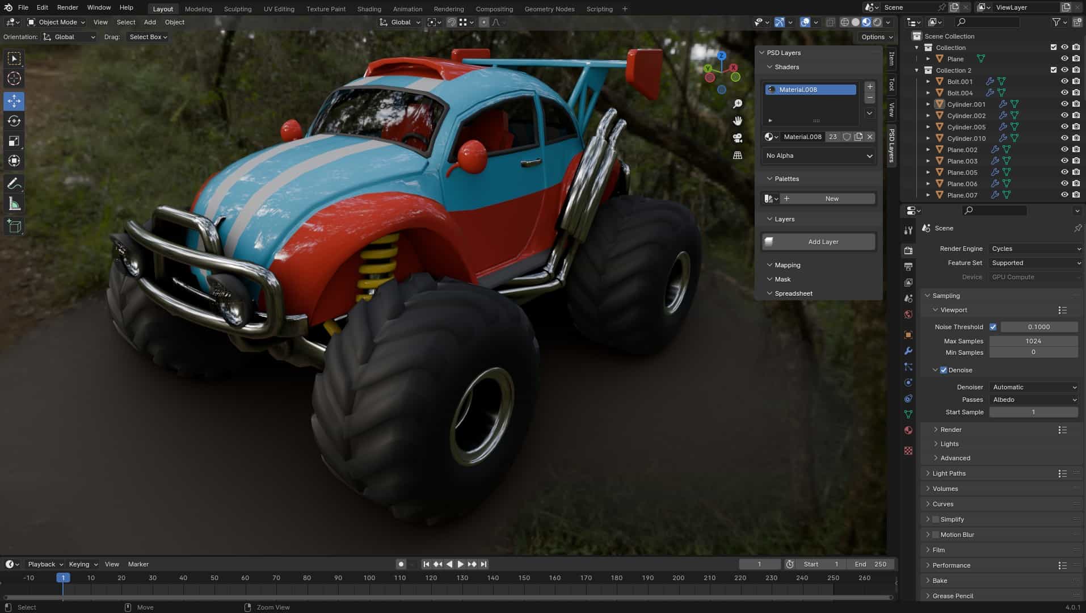This screenshot has height=613, width=1086.
Task: Switch perspective/orthographic grid icon
Action: coord(738,155)
